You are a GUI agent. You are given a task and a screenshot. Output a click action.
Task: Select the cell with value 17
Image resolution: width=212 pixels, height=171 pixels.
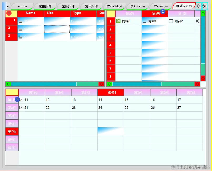[x=190, y=100]
